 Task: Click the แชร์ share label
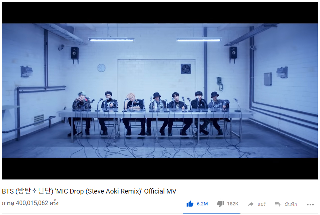(x=261, y=204)
